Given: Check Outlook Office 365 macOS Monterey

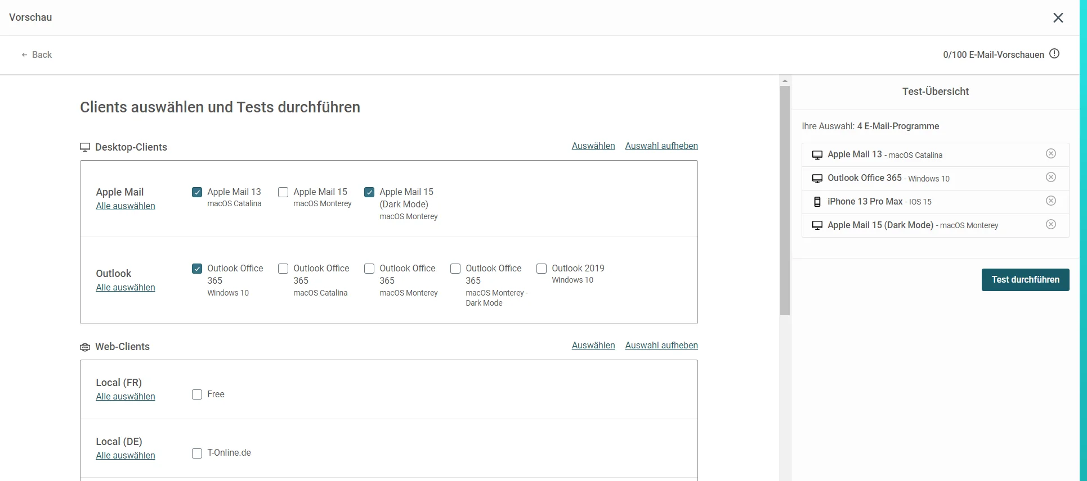Looking at the screenshot, I should (x=369, y=269).
